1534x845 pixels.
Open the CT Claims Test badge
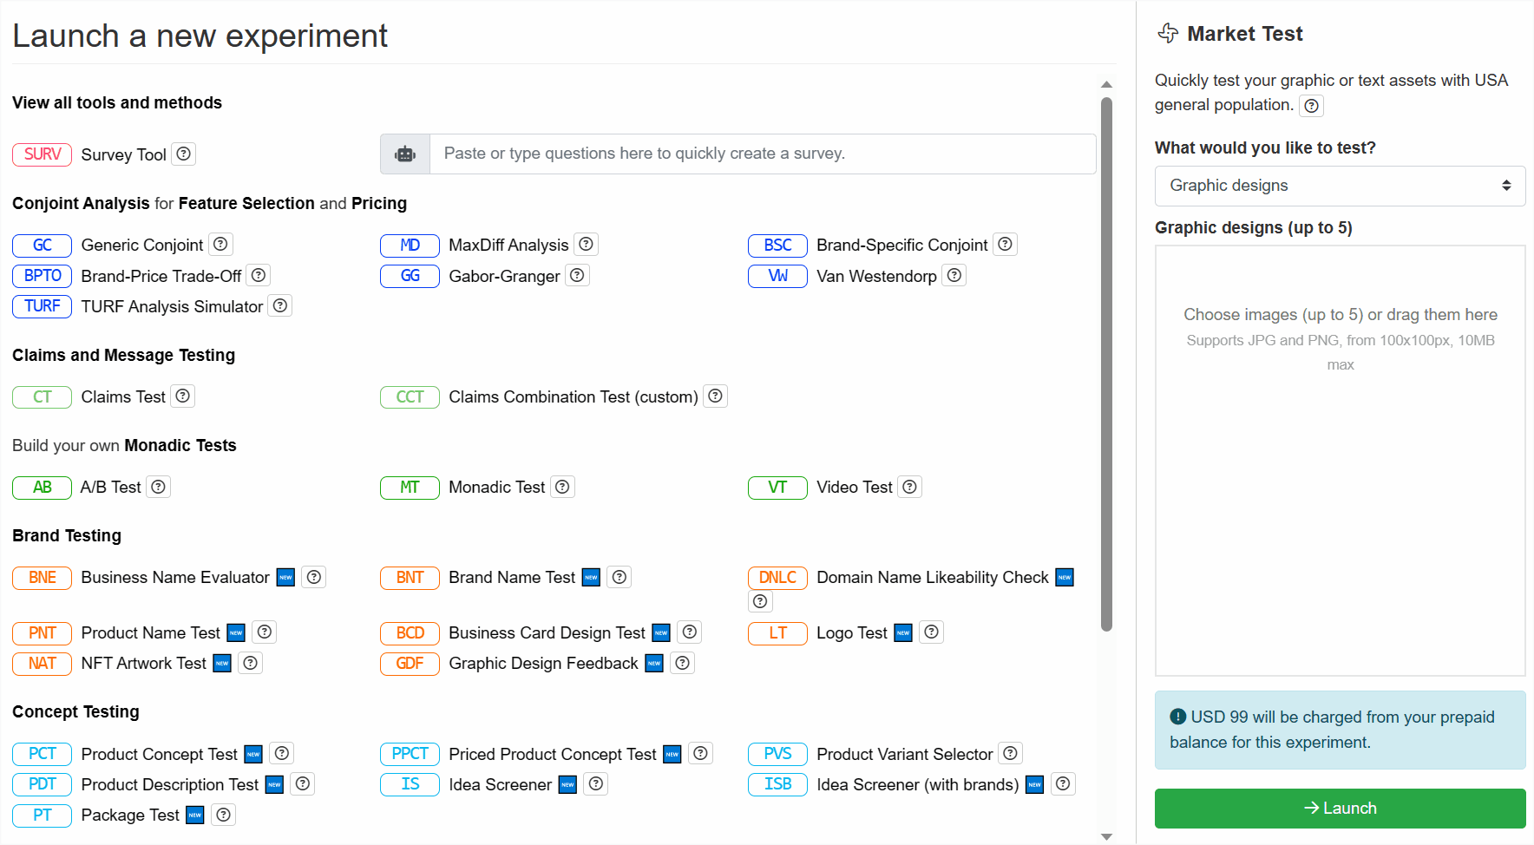(42, 396)
